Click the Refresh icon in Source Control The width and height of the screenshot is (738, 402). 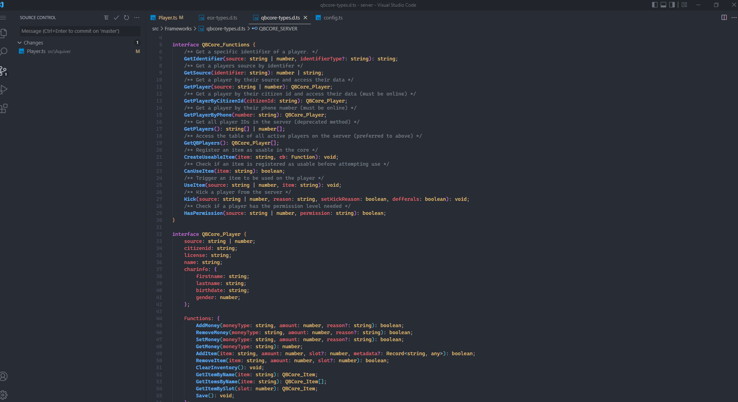pos(127,18)
